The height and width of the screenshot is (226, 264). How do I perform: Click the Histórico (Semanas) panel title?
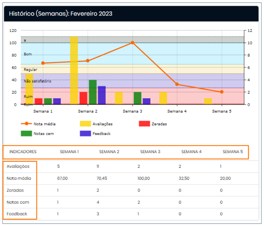coord(61,14)
